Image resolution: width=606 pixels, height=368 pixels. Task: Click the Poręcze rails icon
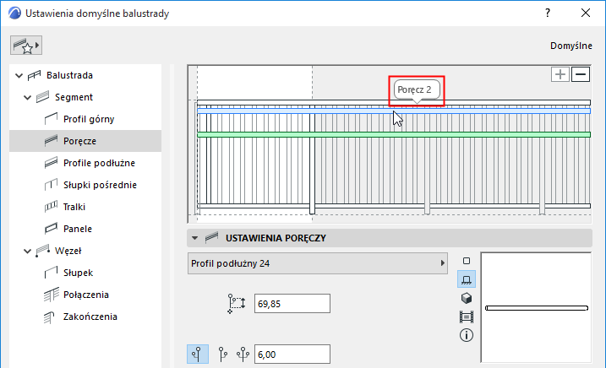click(51, 141)
